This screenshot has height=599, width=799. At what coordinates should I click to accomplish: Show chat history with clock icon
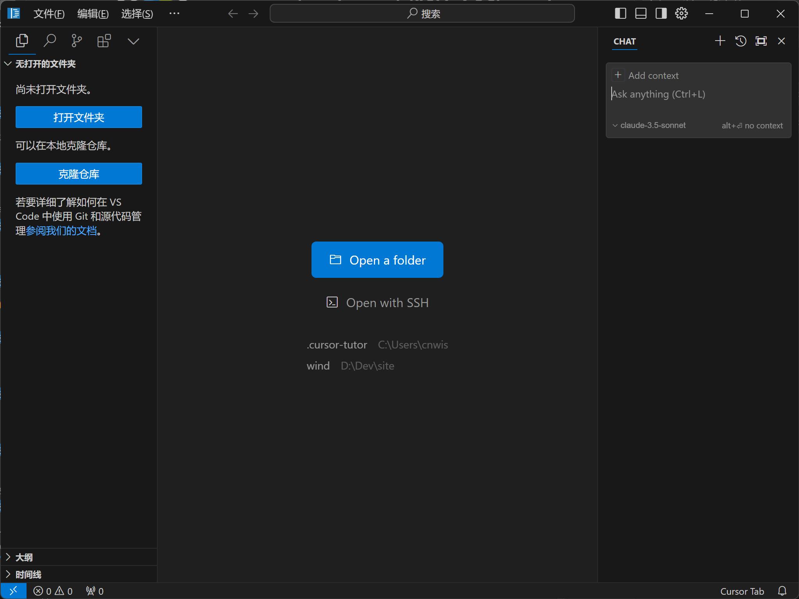pos(740,41)
